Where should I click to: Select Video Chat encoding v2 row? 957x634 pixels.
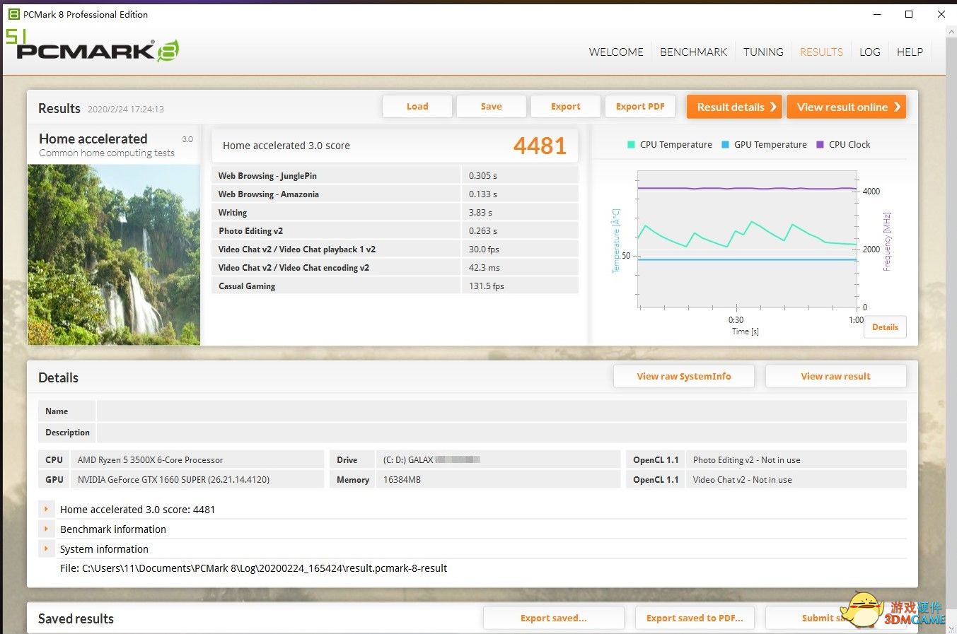coord(395,267)
